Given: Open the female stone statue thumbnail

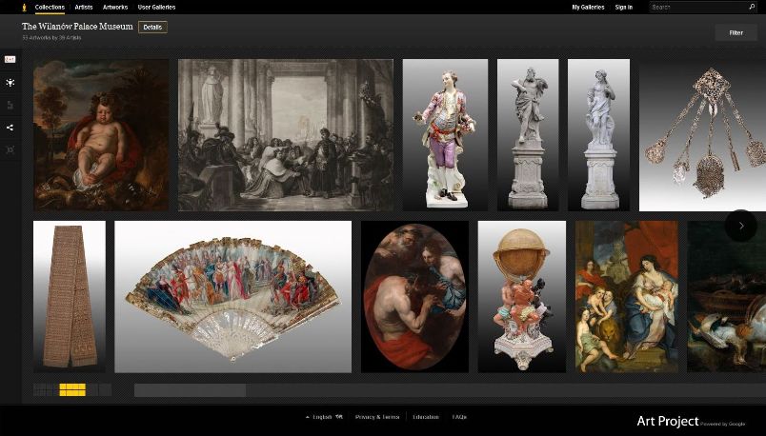Looking at the screenshot, I should [x=598, y=135].
